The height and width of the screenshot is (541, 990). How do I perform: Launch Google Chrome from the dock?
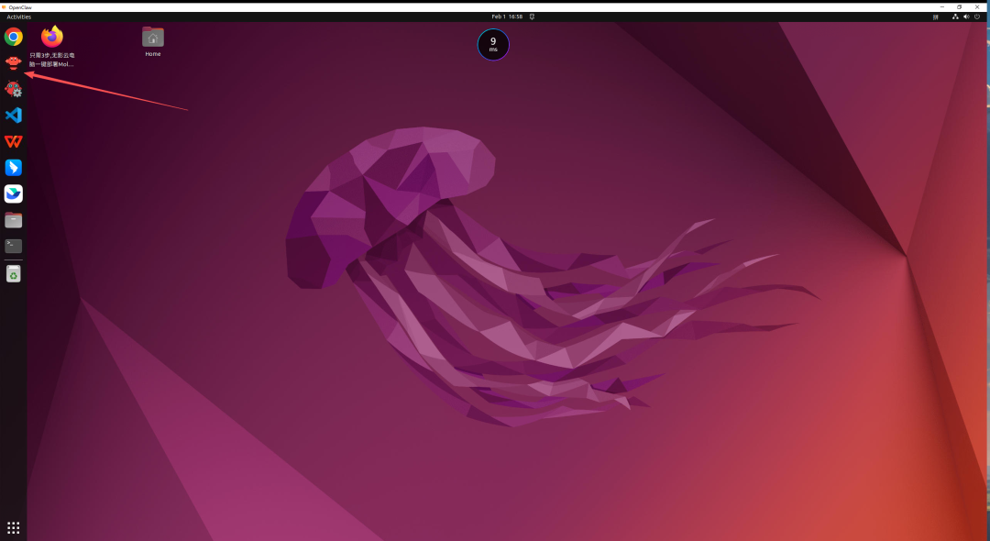[x=13, y=37]
